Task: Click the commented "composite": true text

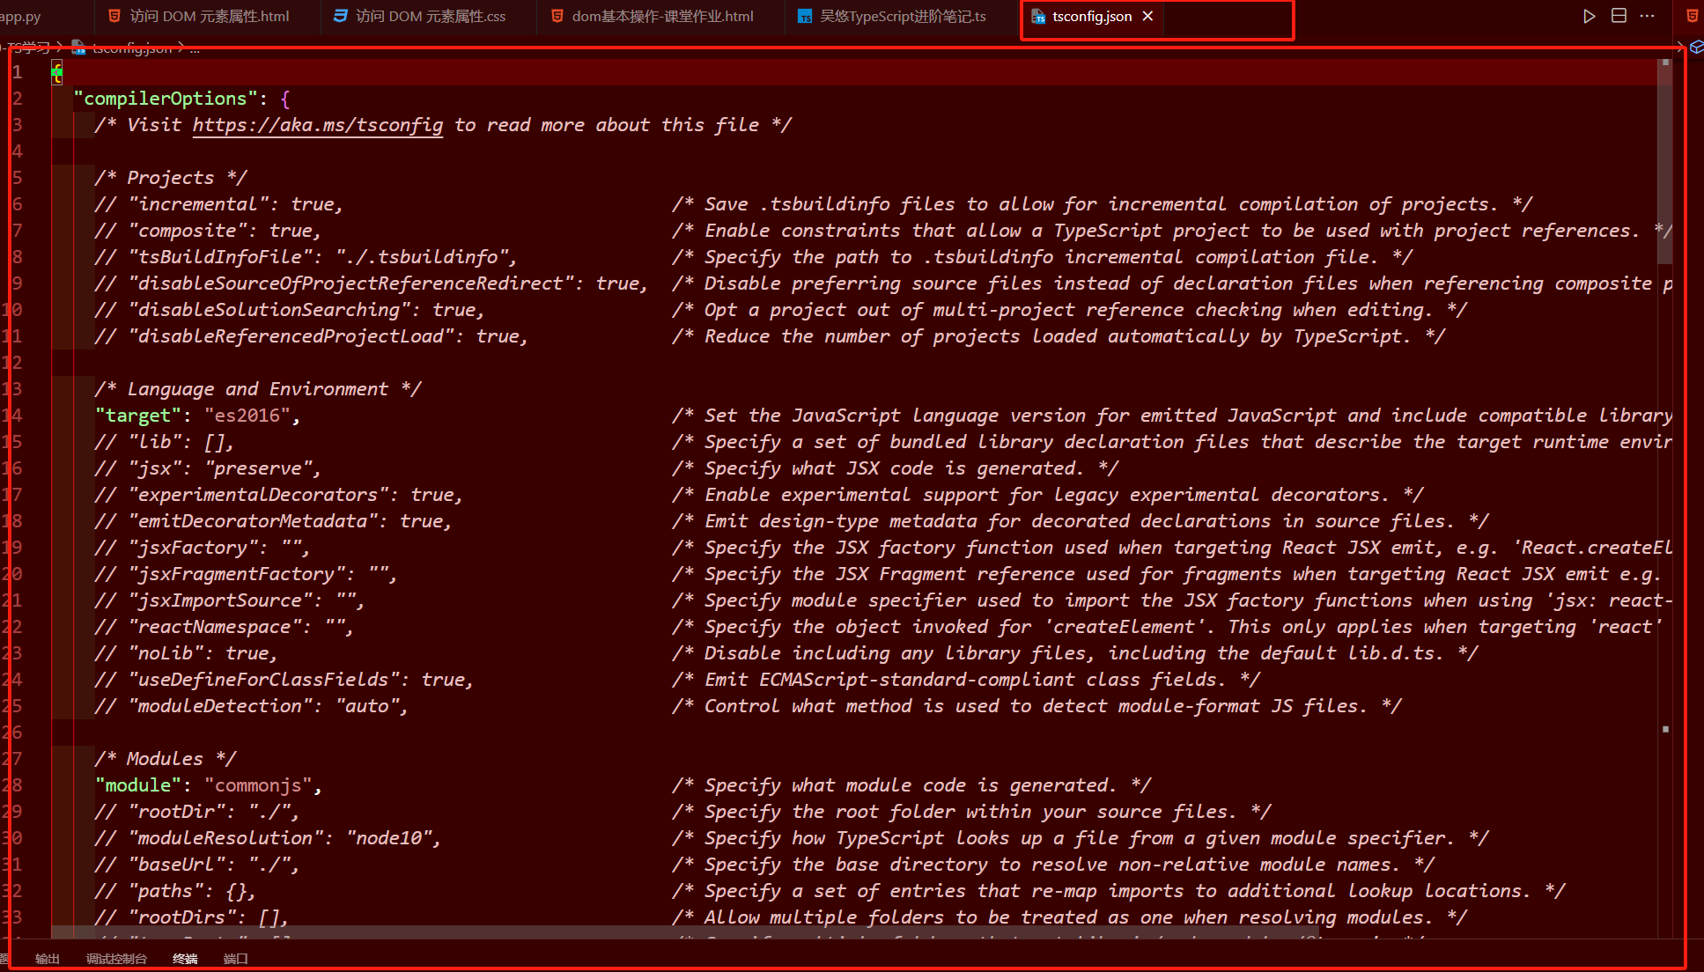Action: point(208,231)
